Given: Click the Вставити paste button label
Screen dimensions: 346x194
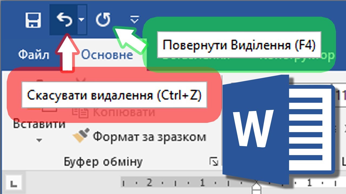Looking at the screenshot, I should (x=39, y=124).
